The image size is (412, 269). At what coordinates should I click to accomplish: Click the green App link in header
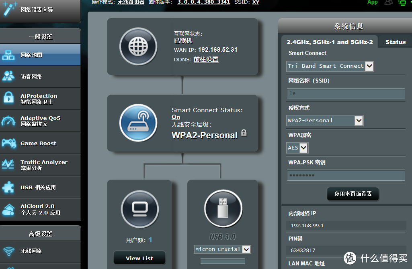pyautogui.click(x=372, y=2)
